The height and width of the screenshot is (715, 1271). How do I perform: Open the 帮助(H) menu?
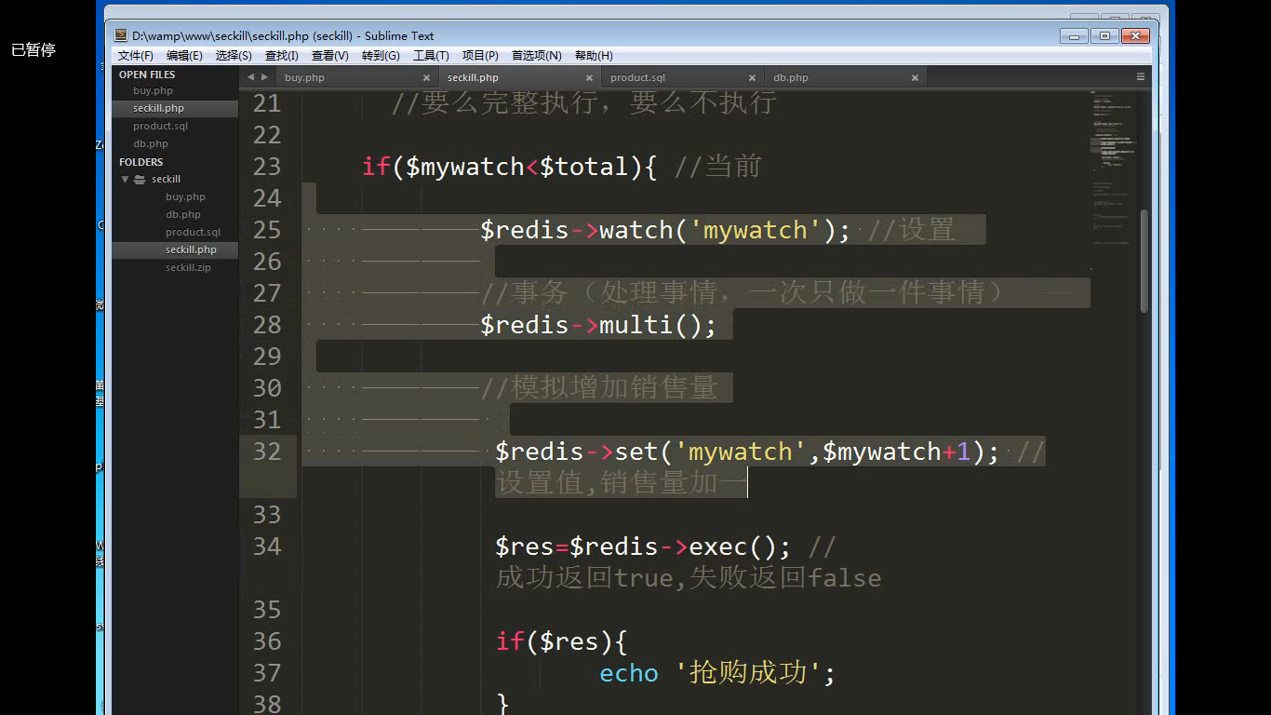pos(594,56)
